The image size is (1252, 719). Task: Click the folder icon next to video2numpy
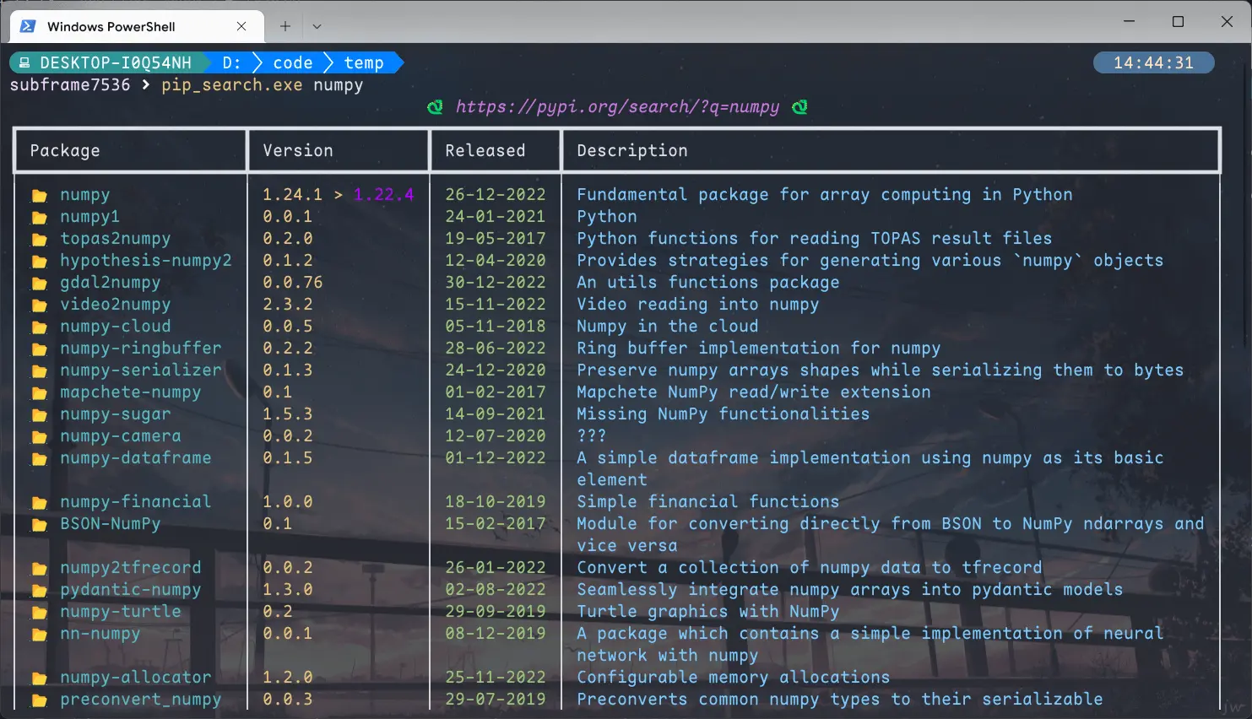tap(39, 305)
